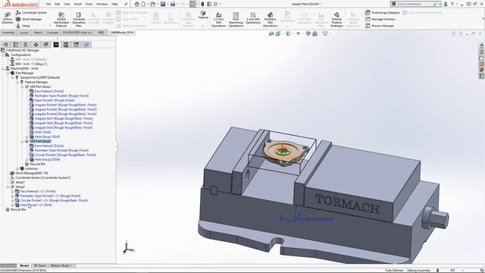Open the Search Commands dropdown arrow
The width and height of the screenshot is (485, 273).
440,4
